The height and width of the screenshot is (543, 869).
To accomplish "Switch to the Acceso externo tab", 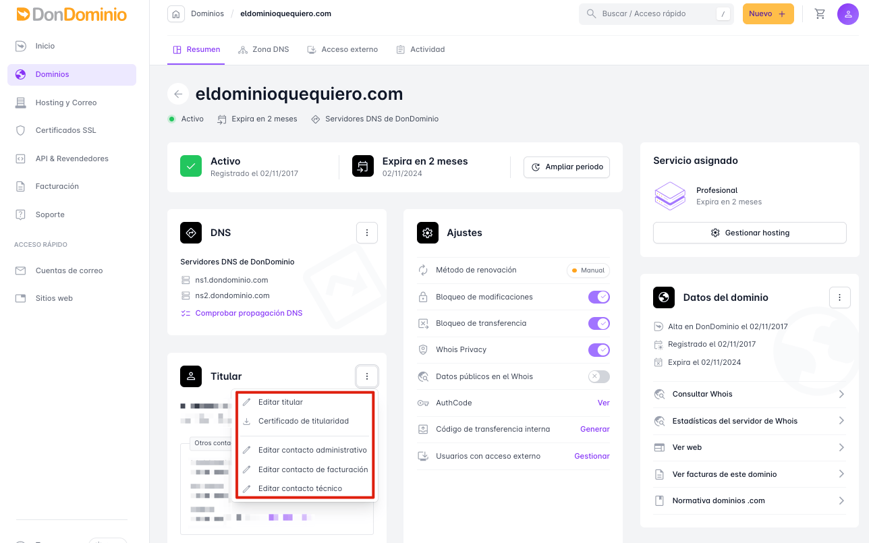I will 343,50.
